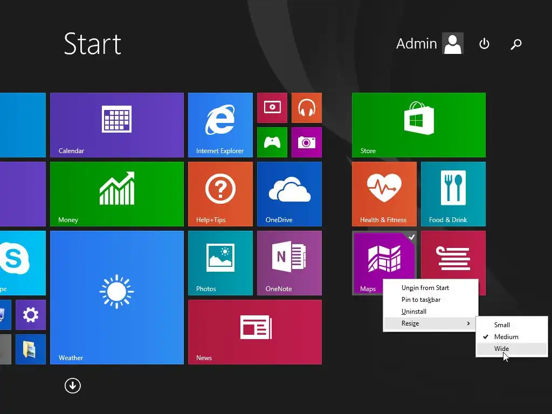Screen dimensions: 552x414
Task: Open Health & Fitness tile
Action: coord(384,194)
